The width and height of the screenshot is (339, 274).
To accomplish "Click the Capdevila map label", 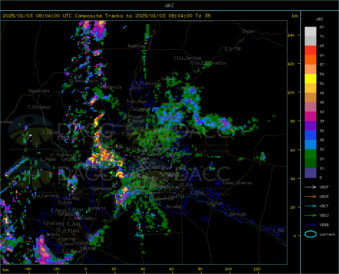I will point(111,87).
